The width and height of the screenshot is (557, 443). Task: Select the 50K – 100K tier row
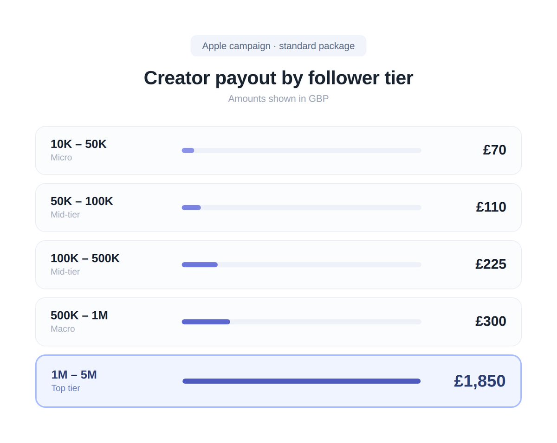click(278, 207)
